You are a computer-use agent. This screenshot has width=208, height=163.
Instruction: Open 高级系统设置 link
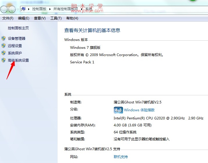(x=18, y=60)
